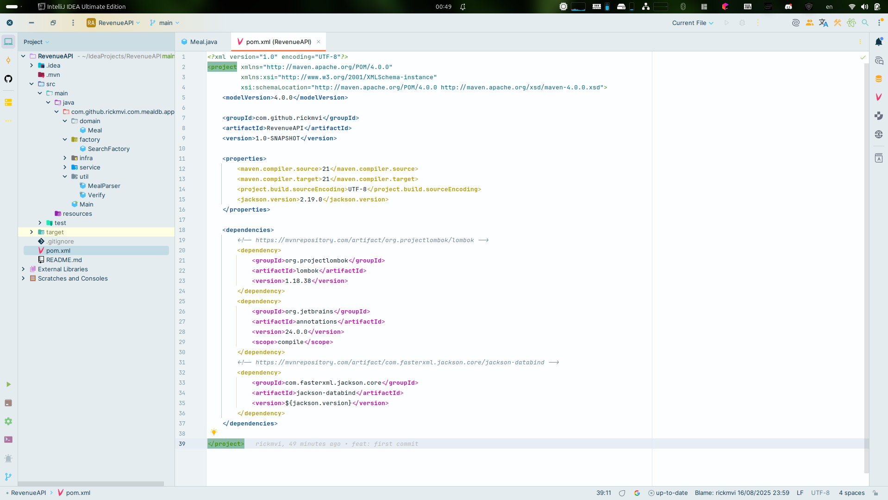Viewport: 888px width, 500px height.
Task: Open the AI Assistant chat panel
Action: [879, 60]
